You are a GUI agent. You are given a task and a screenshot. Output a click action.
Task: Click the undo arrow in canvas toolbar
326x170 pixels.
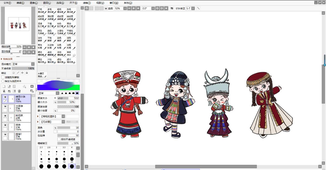coord(87,8)
